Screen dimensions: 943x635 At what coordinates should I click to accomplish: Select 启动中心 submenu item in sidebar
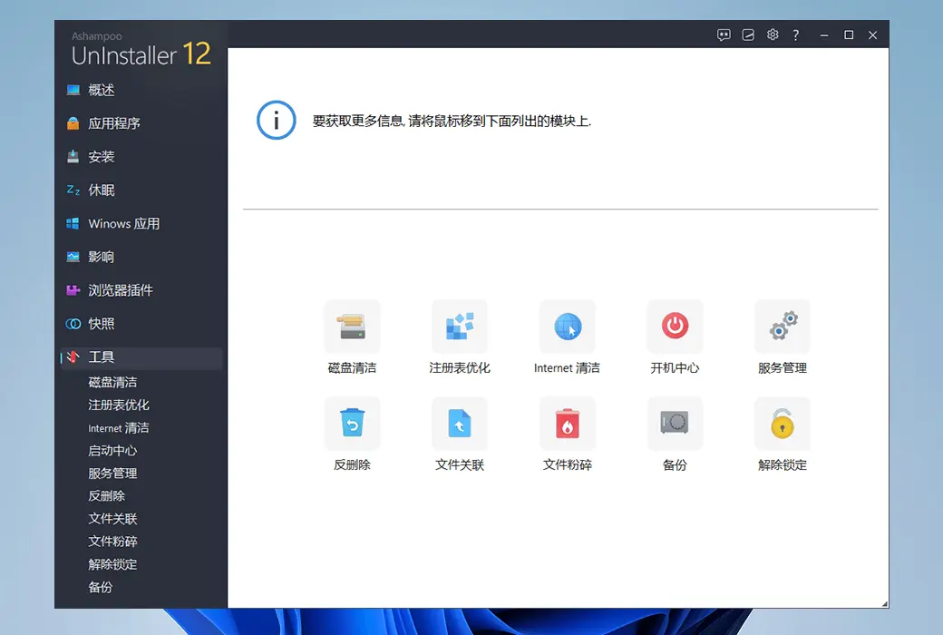[x=112, y=451]
